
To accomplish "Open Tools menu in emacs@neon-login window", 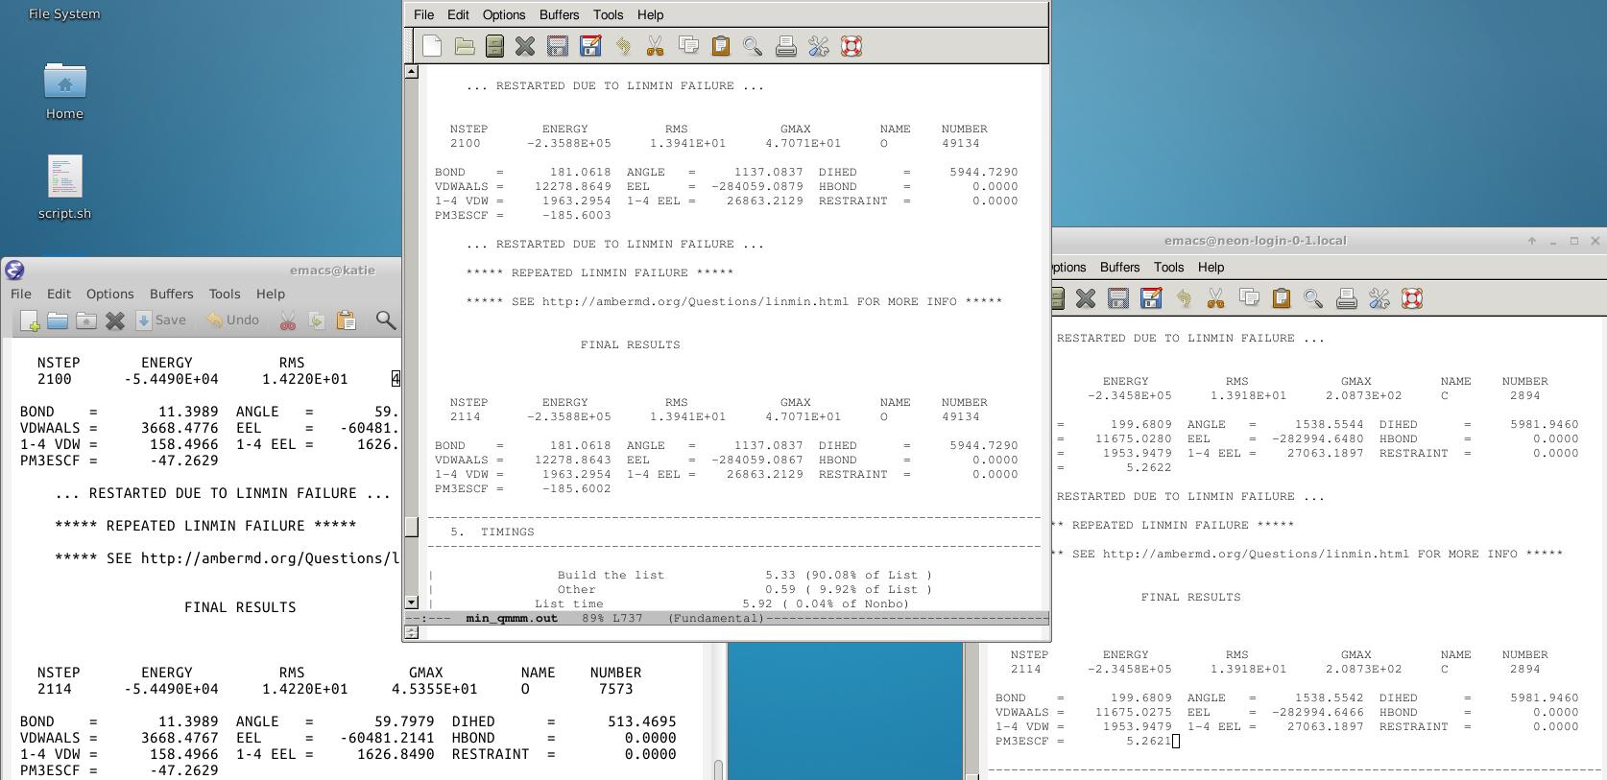I will [x=1168, y=267].
